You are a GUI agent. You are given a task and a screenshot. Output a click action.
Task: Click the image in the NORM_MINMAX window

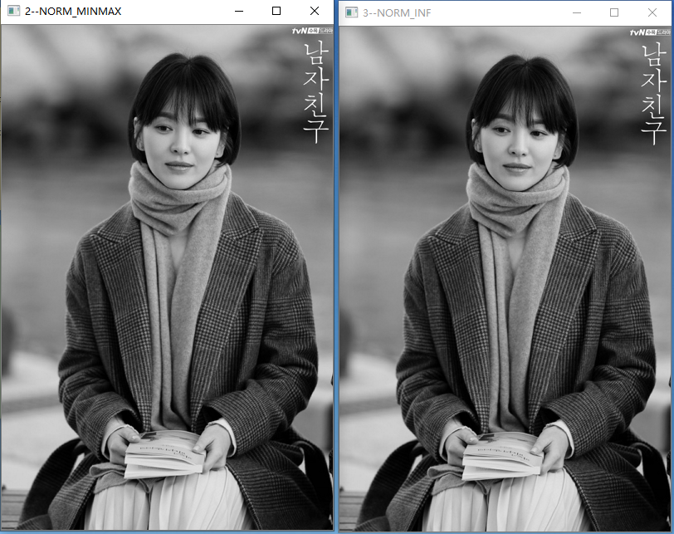(x=167, y=277)
